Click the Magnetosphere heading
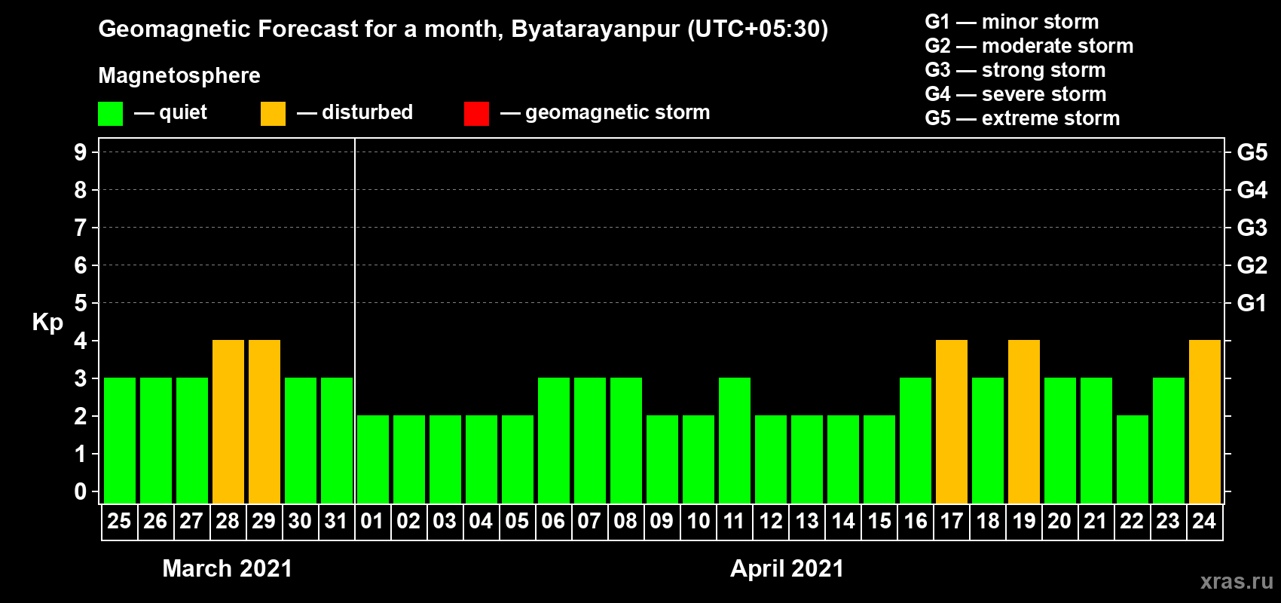1281x603 pixels. 179,75
